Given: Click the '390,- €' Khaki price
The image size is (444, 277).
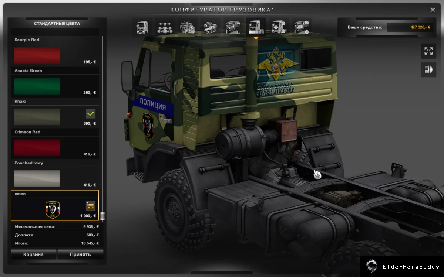Looking at the screenshot, I should 90,124.
